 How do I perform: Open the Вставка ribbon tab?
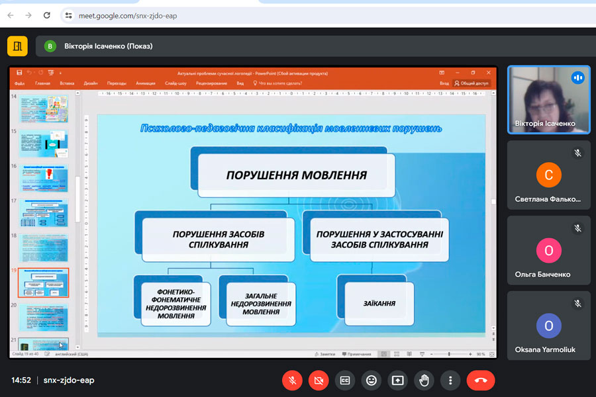tap(67, 83)
